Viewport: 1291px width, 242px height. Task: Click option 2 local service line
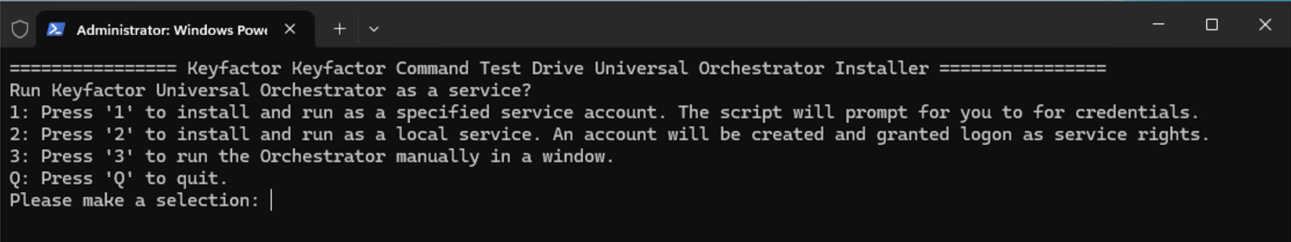610,134
